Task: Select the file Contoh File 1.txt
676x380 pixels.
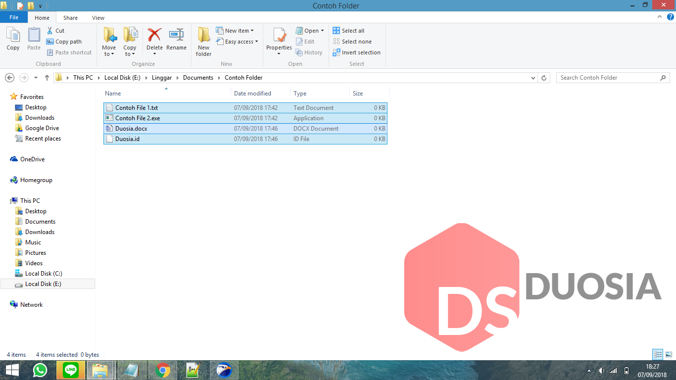Action: click(x=245, y=108)
